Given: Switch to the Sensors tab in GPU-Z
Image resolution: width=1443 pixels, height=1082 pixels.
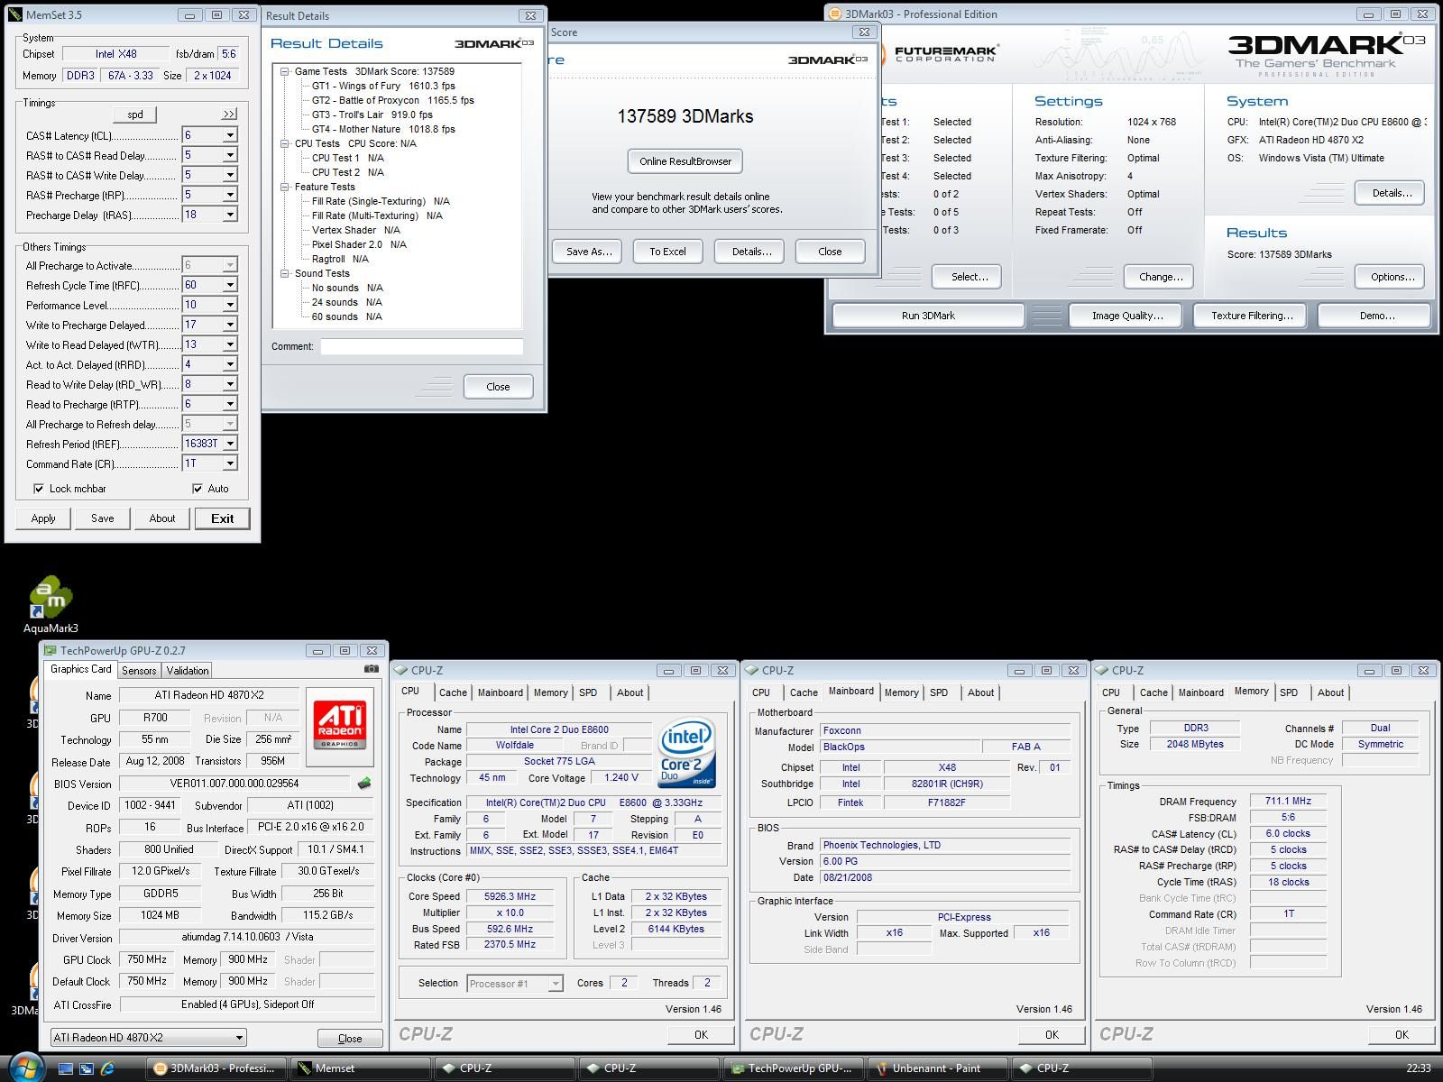Looking at the screenshot, I should (139, 671).
